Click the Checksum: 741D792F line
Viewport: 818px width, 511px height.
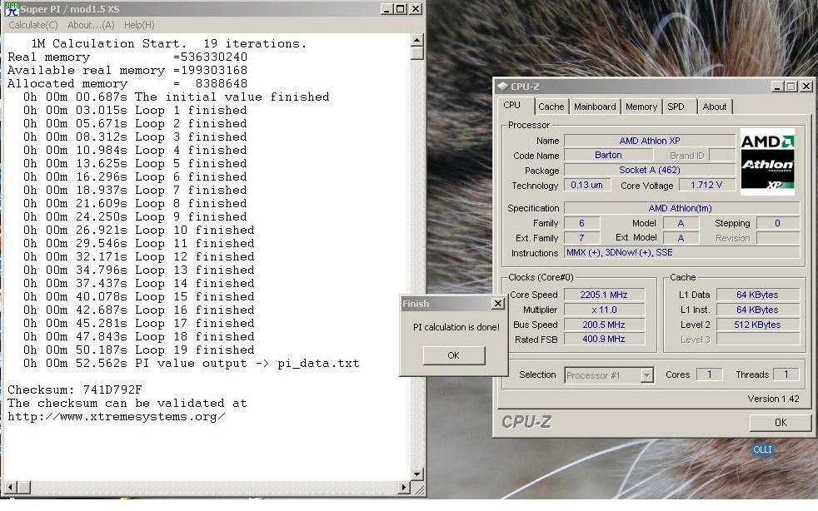tap(75, 390)
